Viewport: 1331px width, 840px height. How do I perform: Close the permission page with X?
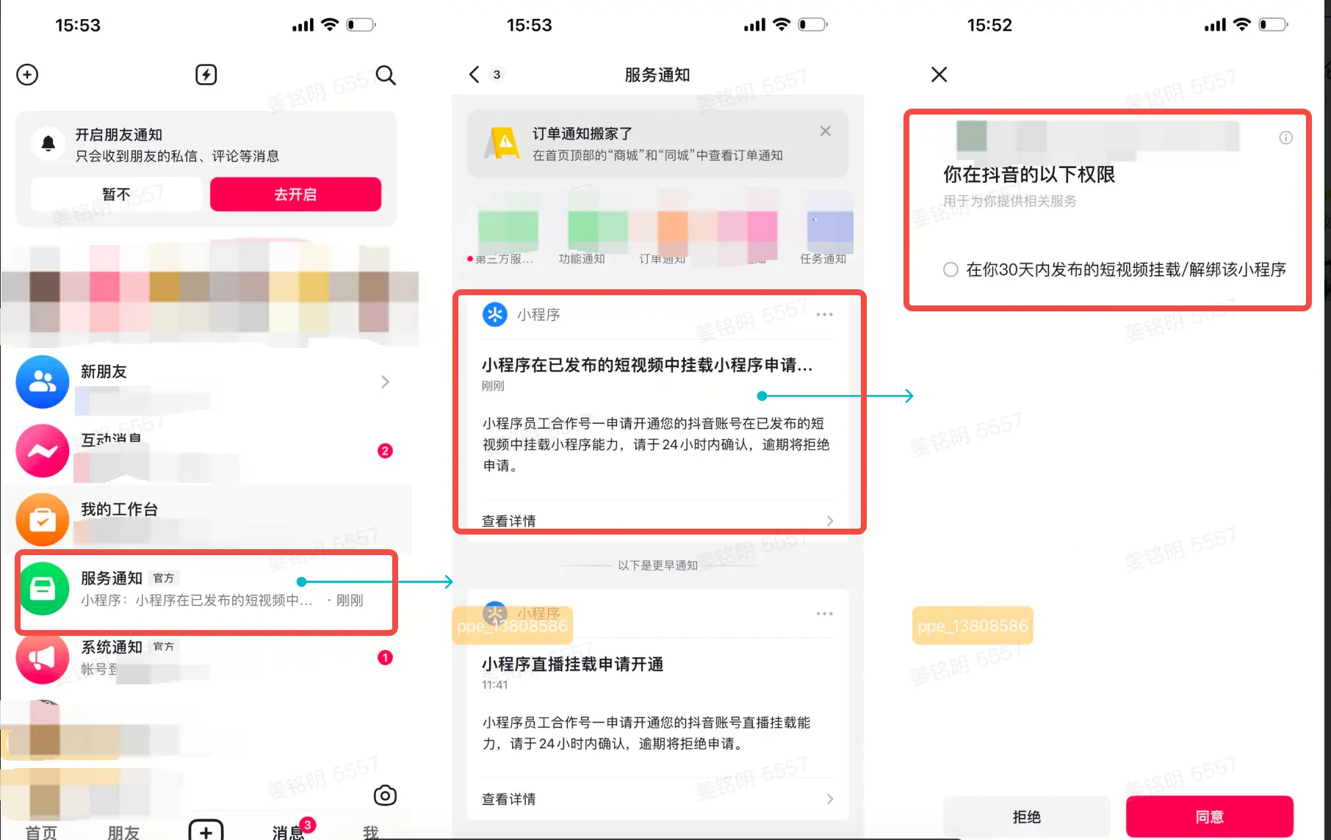(939, 75)
